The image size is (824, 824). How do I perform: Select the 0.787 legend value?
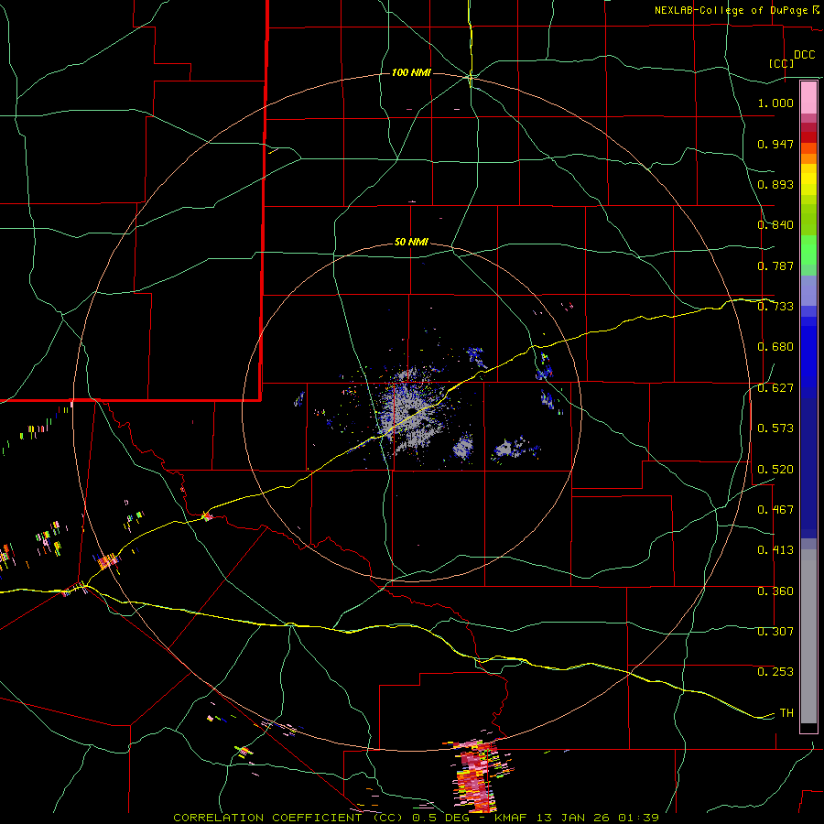tap(775, 266)
